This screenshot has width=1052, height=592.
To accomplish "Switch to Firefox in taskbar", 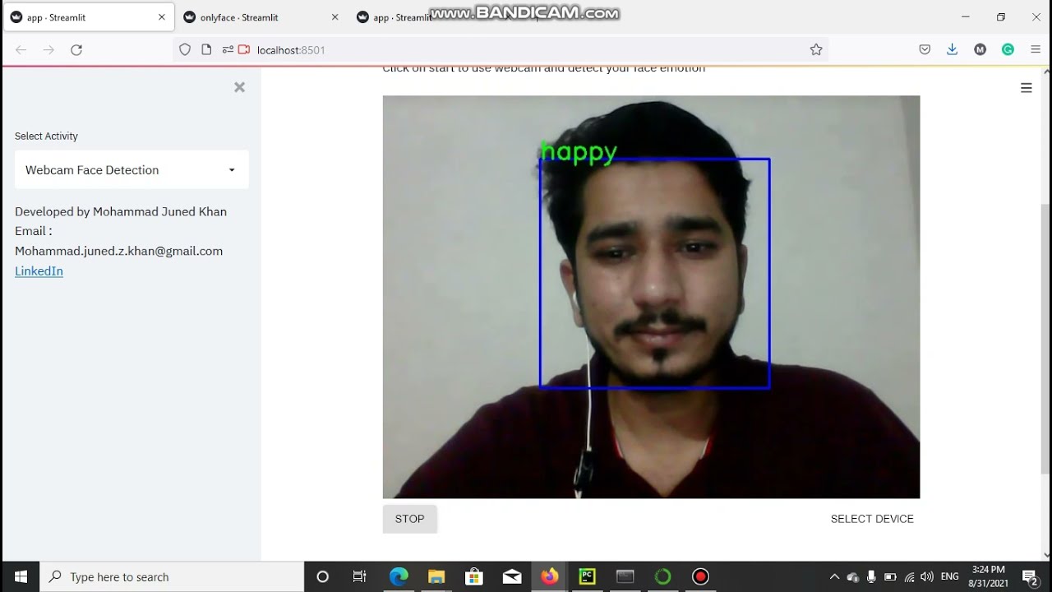I will coord(550,576).
